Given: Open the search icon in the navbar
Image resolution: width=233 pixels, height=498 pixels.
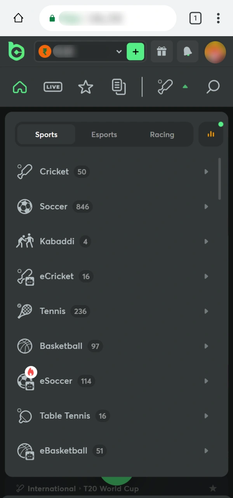Looking at the screenshot, I should tap(212, 87).
